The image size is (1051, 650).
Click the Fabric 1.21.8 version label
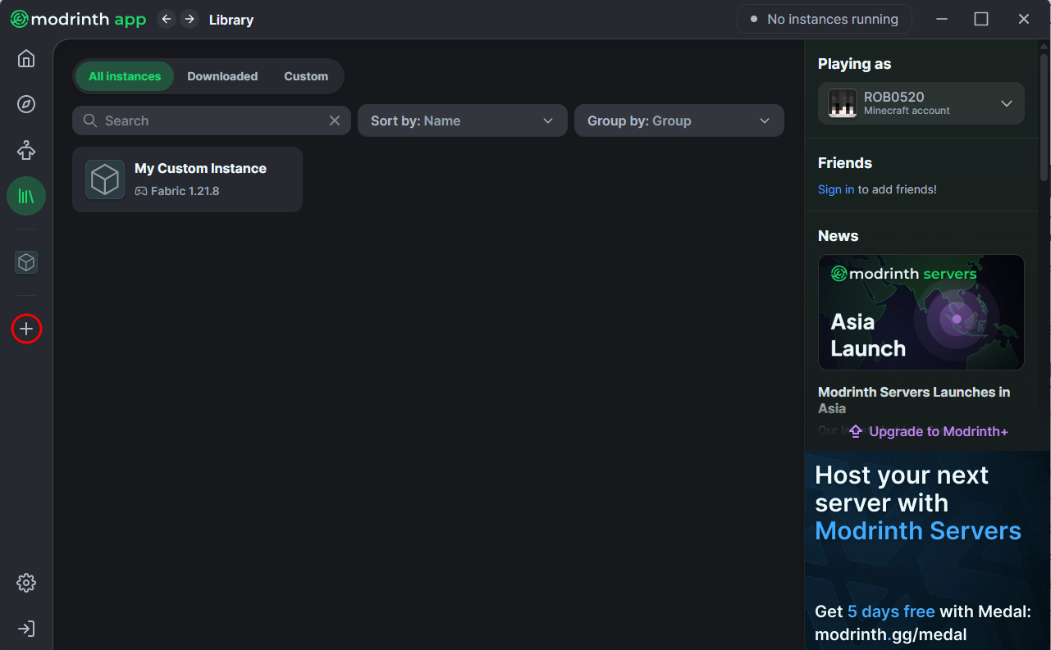(x=185, y=191)
